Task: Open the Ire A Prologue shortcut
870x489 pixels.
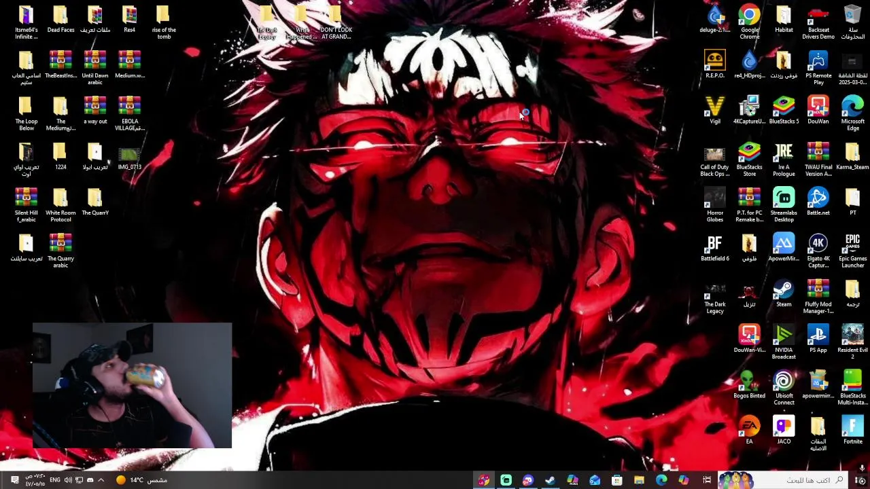Action: click(x=784, y=160)
